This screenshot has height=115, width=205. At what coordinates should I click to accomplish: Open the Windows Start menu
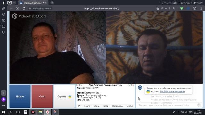click(4, 112)
